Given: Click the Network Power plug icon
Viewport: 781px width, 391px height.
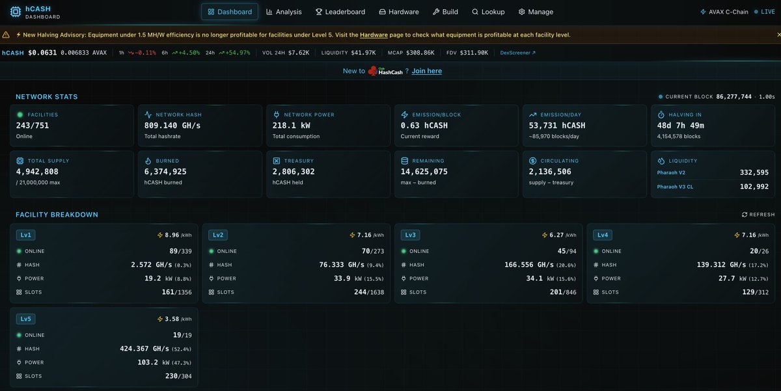Looking at the screenshot, I should point(277,115).
